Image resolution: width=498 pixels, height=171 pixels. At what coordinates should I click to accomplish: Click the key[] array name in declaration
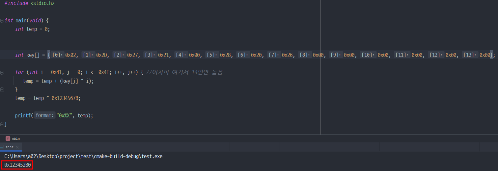tap(33, 55)
